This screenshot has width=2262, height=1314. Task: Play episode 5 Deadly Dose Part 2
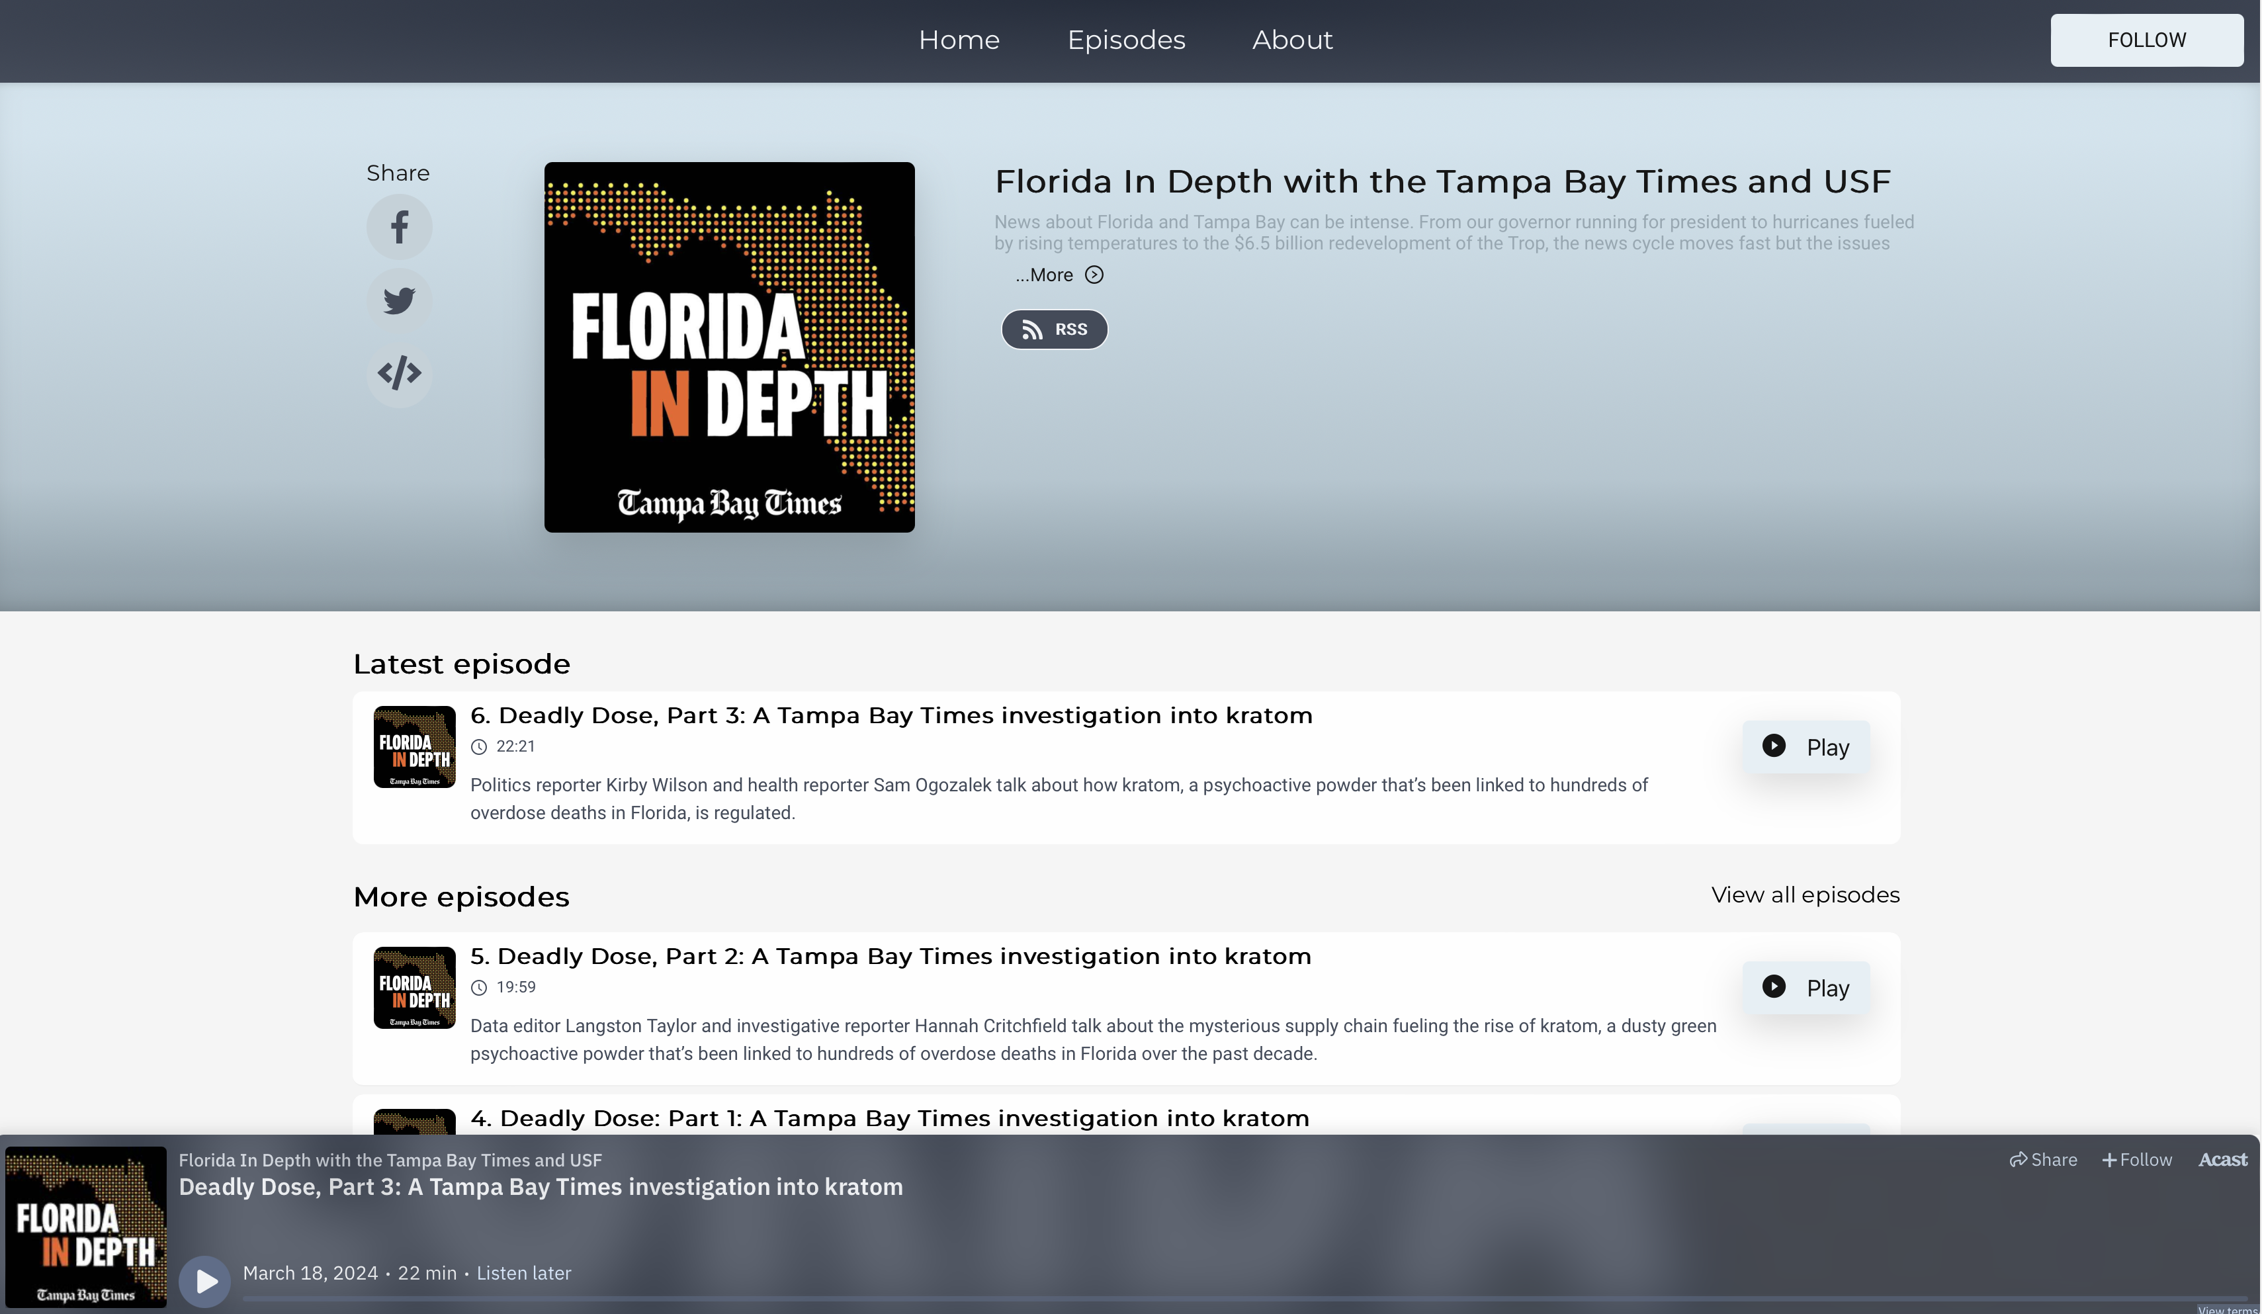(1805, 987)
